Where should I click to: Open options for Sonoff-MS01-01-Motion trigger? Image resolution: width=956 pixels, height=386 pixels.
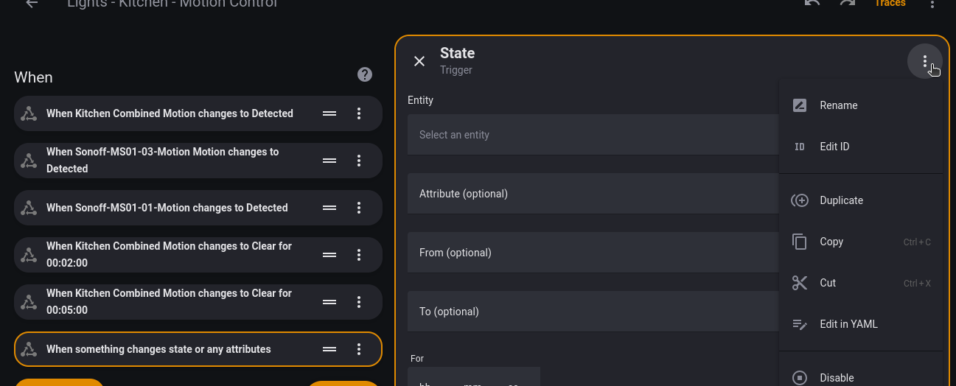(x=359, y=208)
